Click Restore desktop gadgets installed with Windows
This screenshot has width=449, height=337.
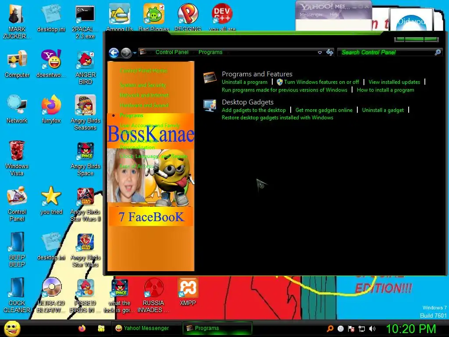tap(277, 118)
